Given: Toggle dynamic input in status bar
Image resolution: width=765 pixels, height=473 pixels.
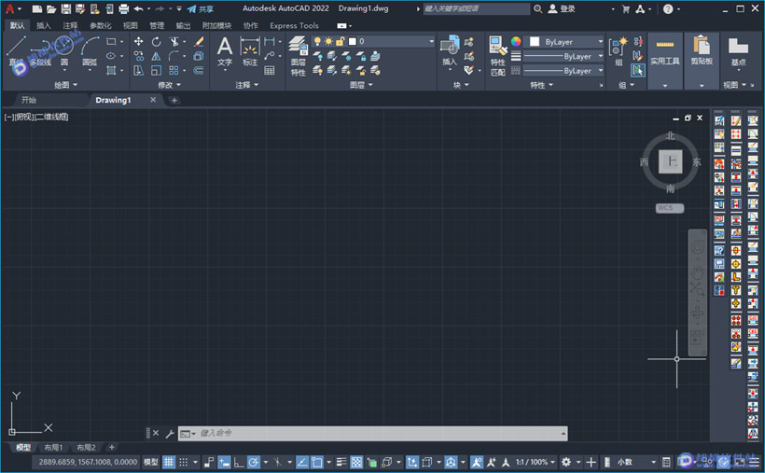Looking at the screenshot, I should click(224, 462).
